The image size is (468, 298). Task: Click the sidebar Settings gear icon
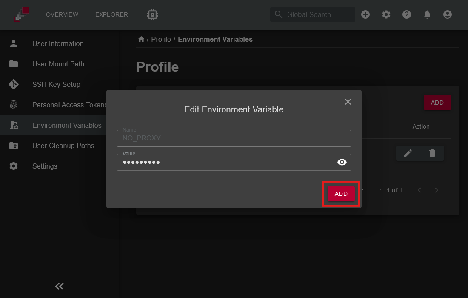(14, 166)
